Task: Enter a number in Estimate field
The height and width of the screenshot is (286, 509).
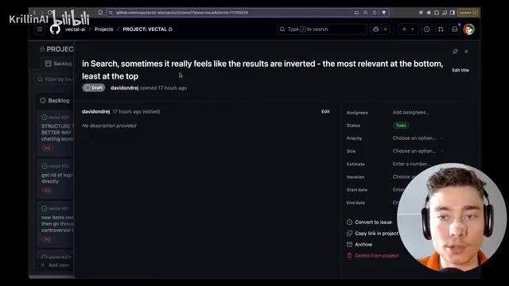Action: (x=412, y=164)
